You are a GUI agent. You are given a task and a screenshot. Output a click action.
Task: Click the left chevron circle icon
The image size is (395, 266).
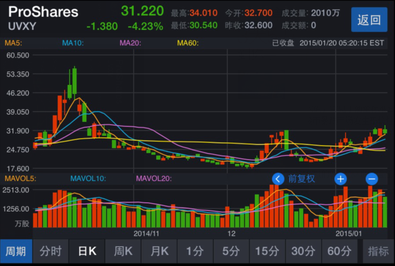point(278,179)
